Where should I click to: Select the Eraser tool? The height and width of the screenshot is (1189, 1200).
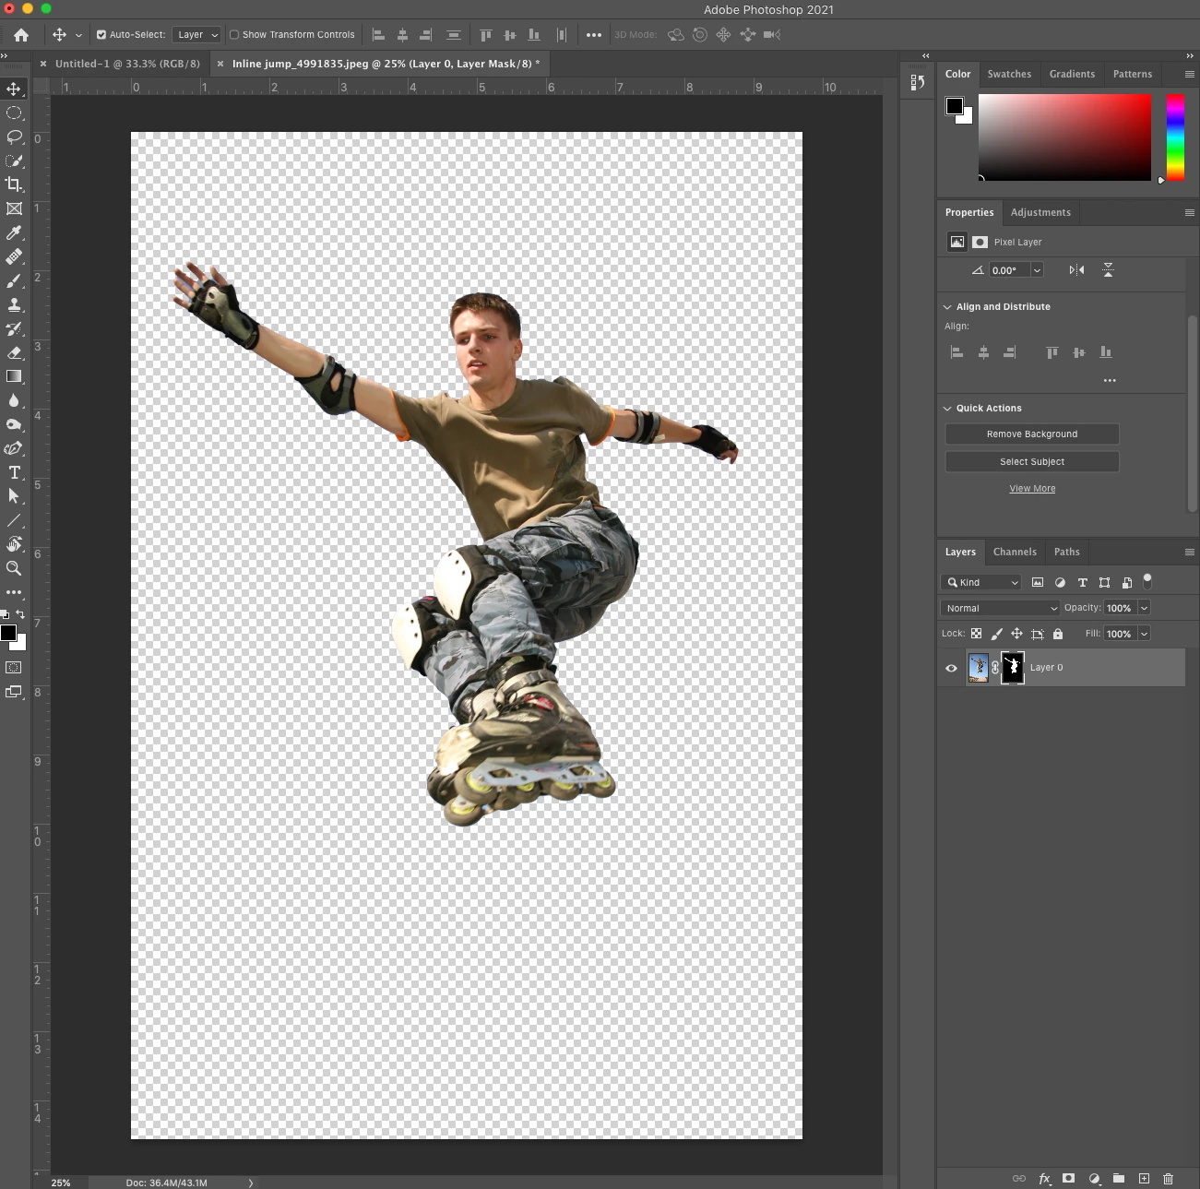coord(14,352)
